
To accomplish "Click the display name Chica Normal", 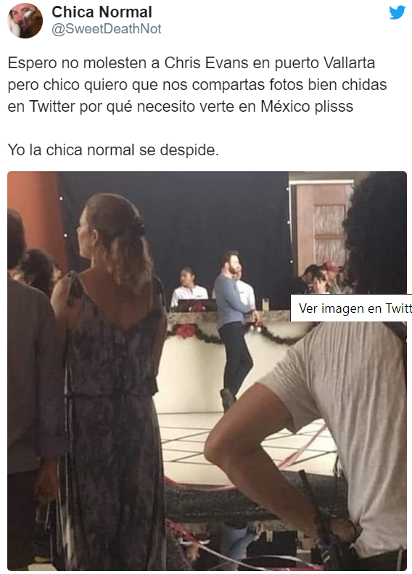I will (x=102, y=12).
